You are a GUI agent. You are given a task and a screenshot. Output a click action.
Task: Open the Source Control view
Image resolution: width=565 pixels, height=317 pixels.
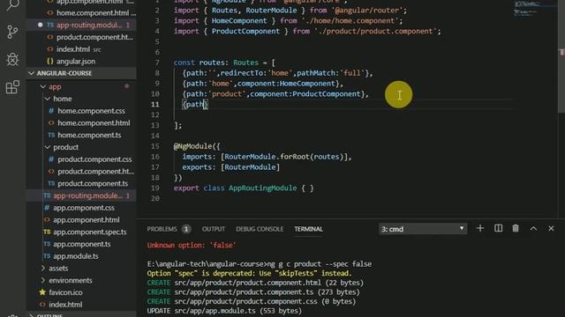12,32
